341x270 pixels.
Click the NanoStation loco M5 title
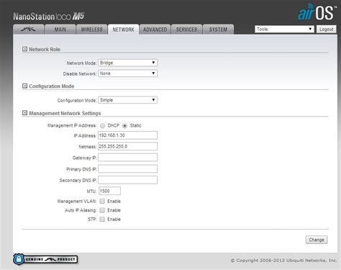click(x=49, y=17)
